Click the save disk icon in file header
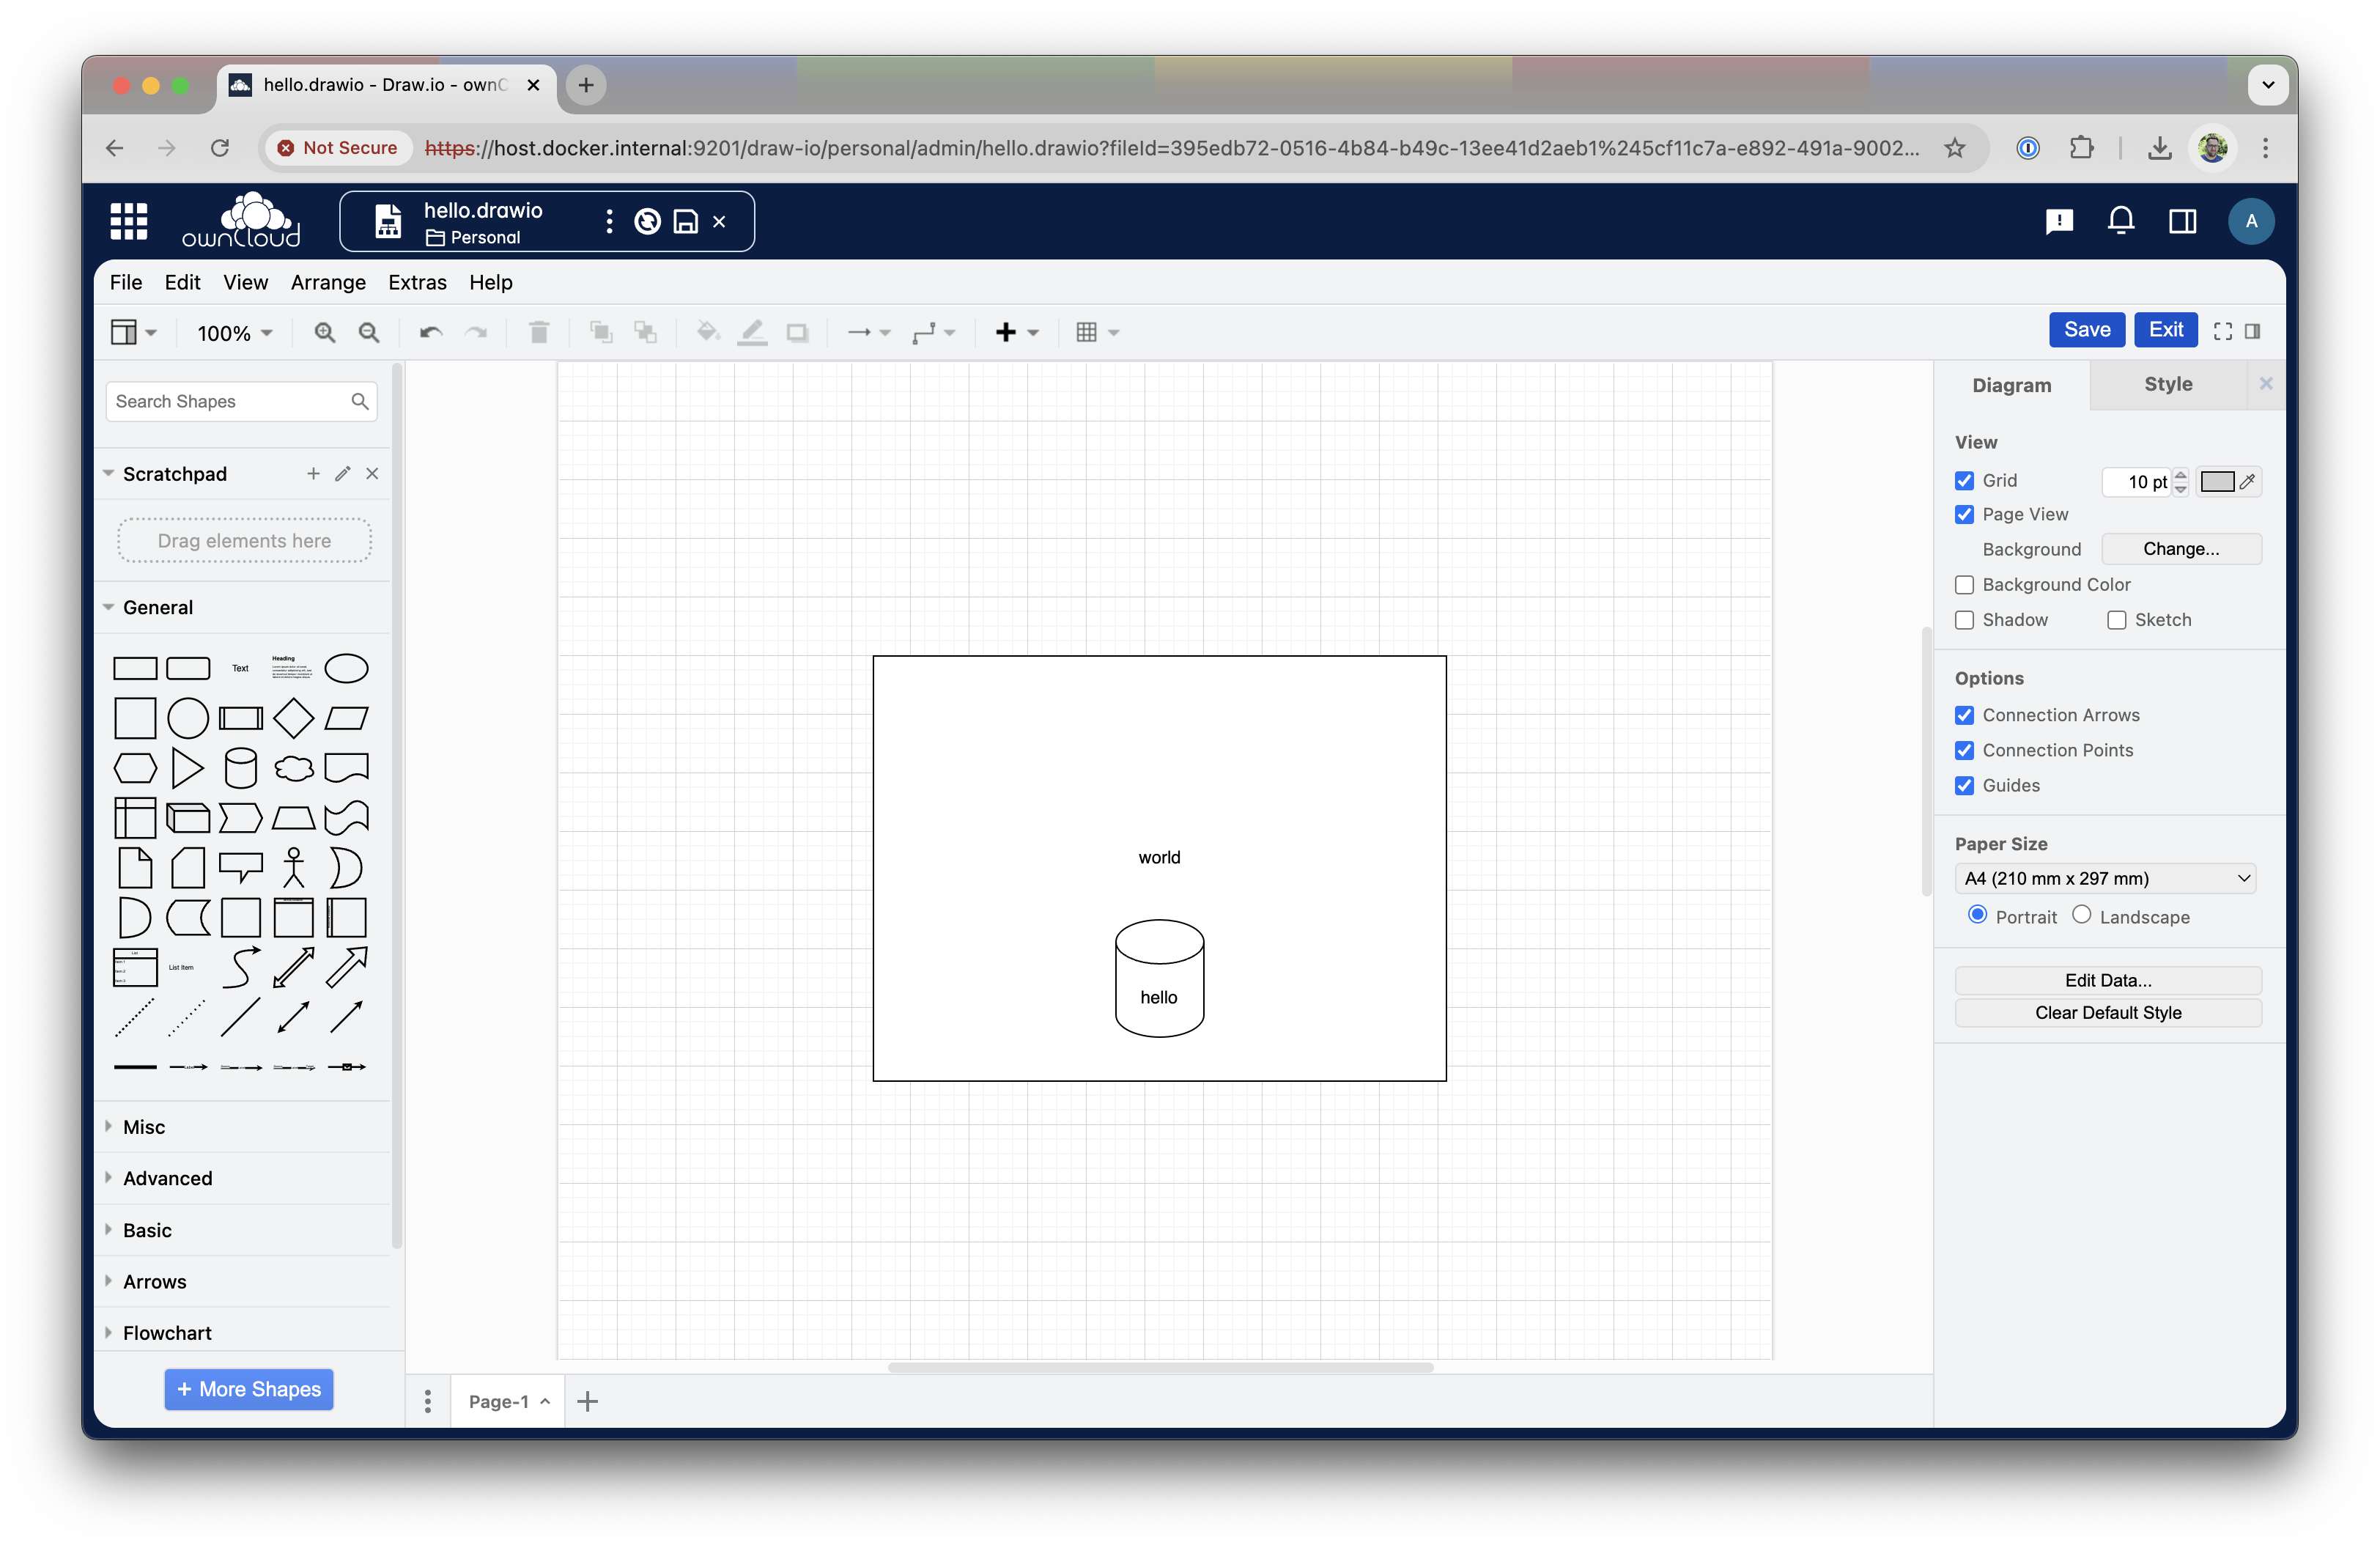 tap(686, 222)
